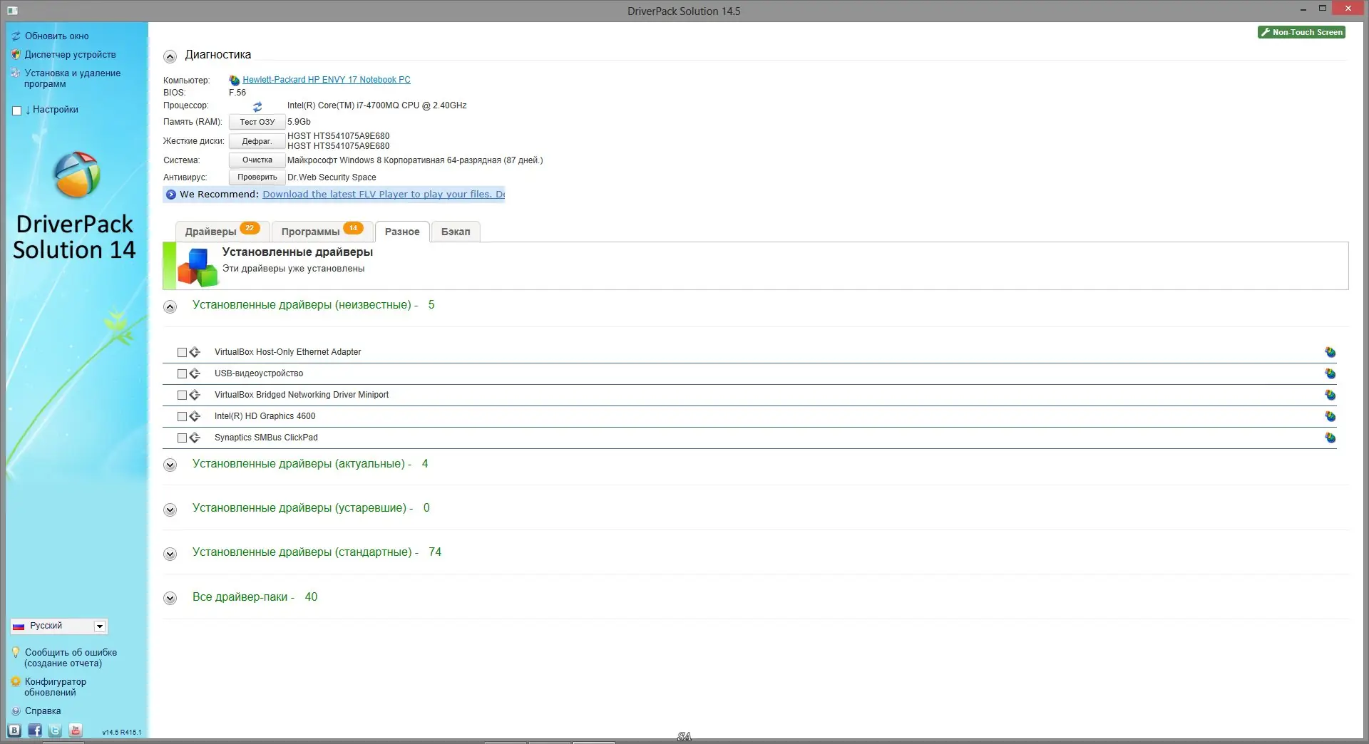Collapse the unknown installed drivers section

[170, 306]
